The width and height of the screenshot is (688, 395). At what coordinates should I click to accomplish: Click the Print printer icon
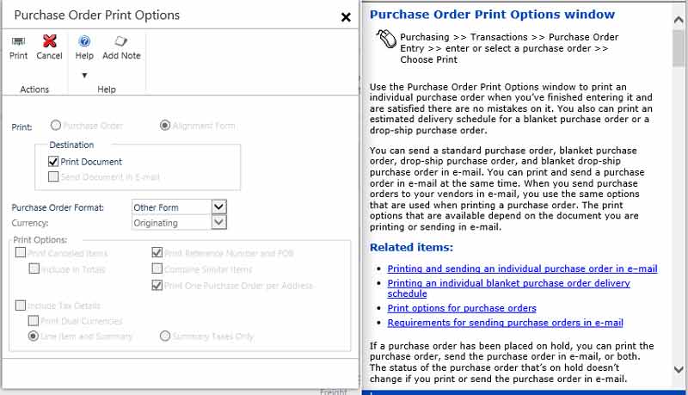point(18,41)
